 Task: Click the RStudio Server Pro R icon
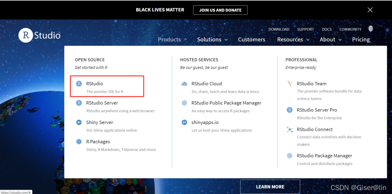coord(290,110)
